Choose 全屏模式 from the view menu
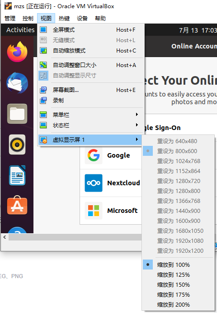 91,30
